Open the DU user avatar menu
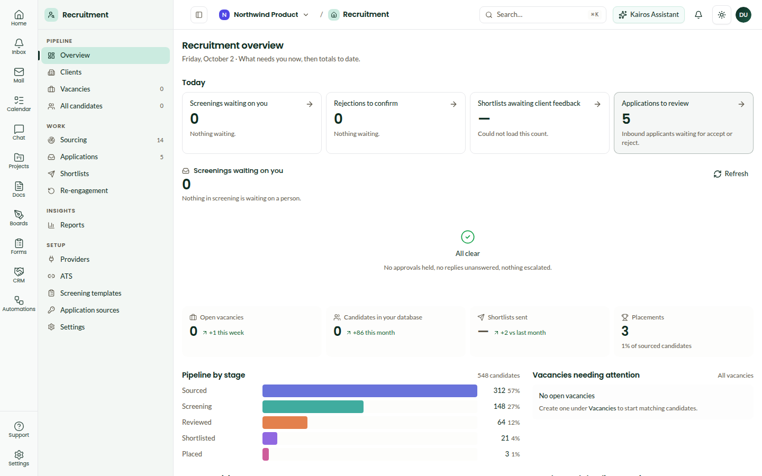The image size is (762, 476). [743, 15]
